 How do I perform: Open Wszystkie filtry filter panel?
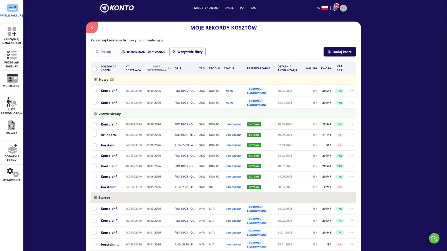click(187, 52)
